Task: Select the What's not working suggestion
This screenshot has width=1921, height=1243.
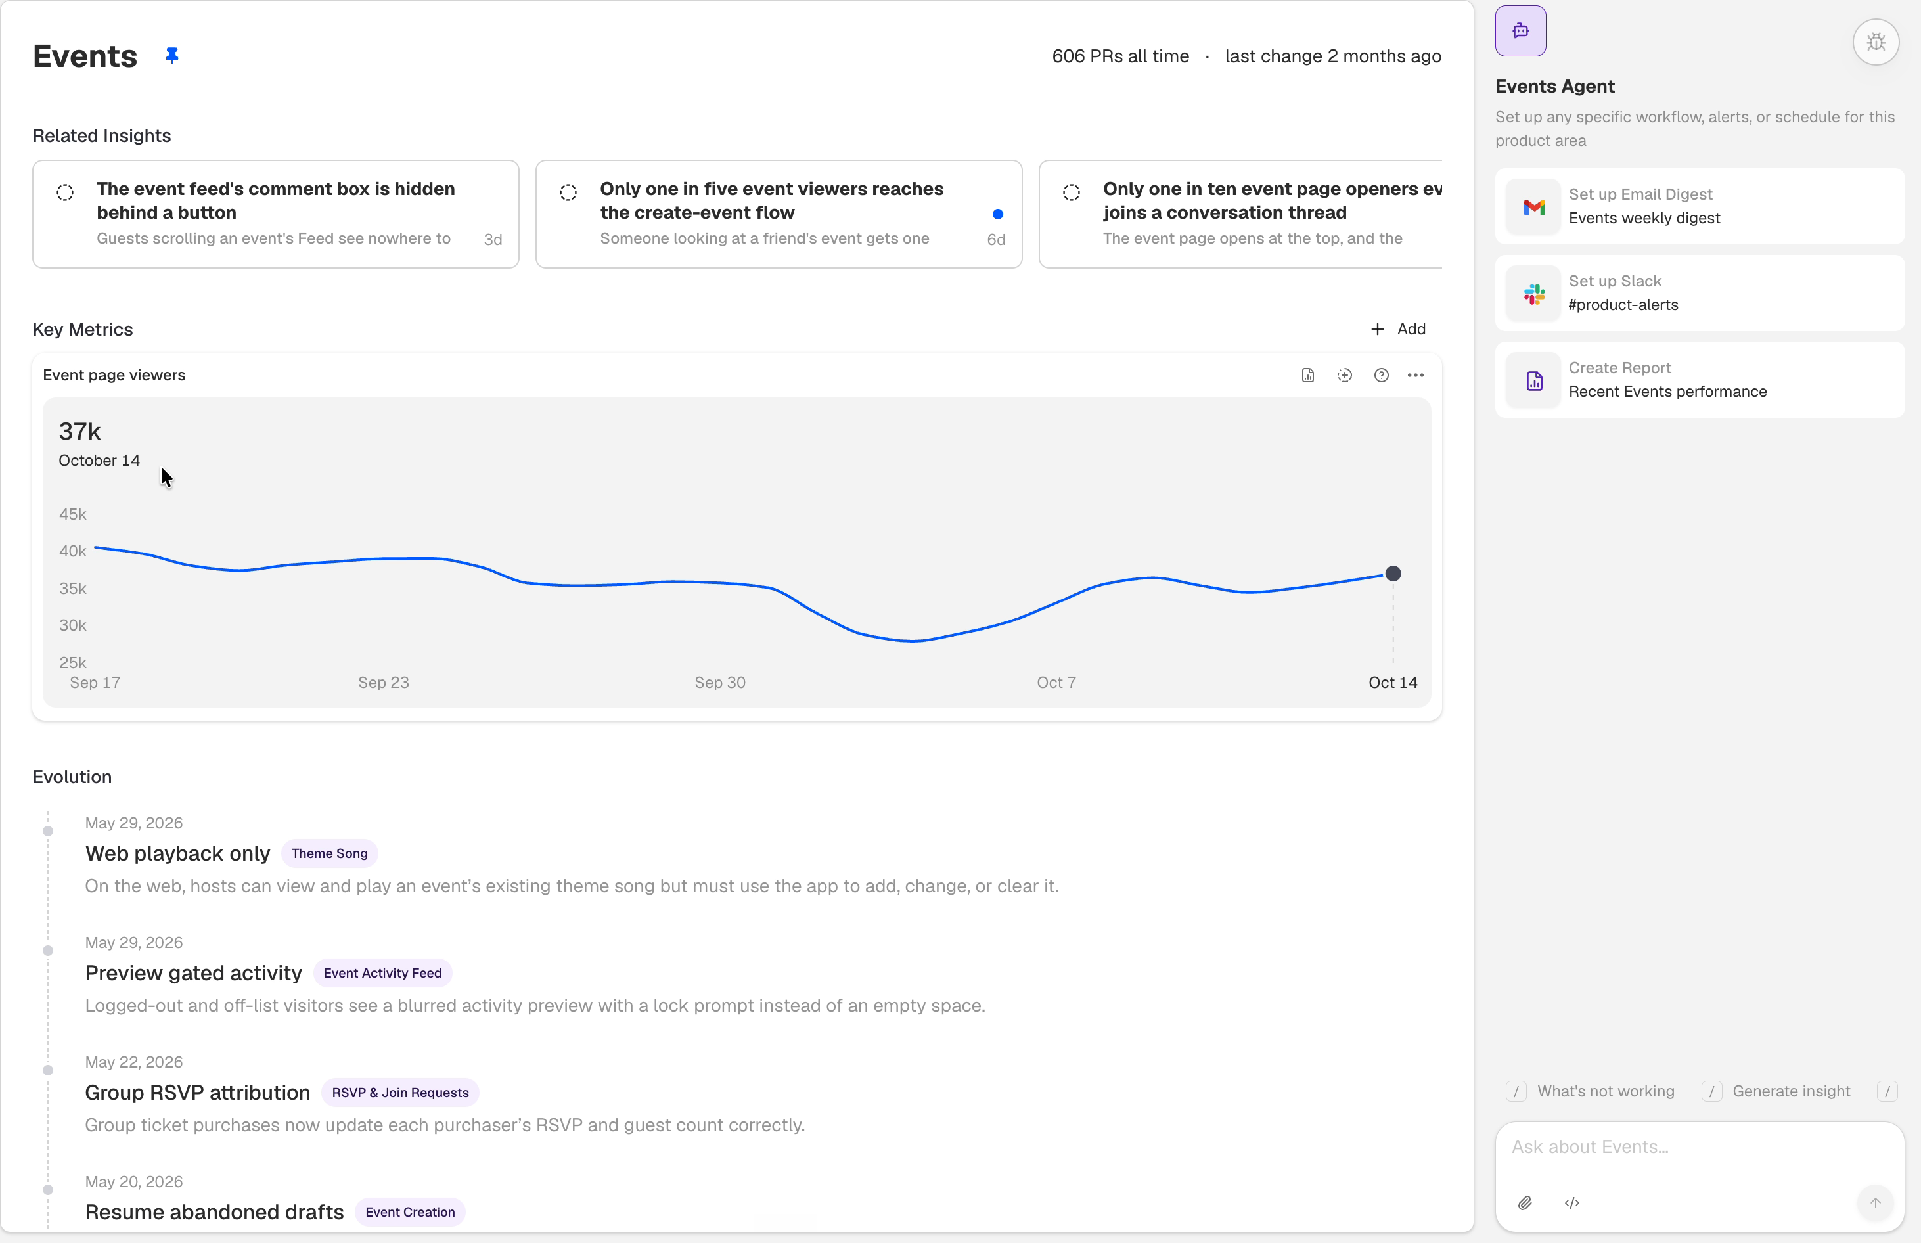Action: (1590, 1091)
